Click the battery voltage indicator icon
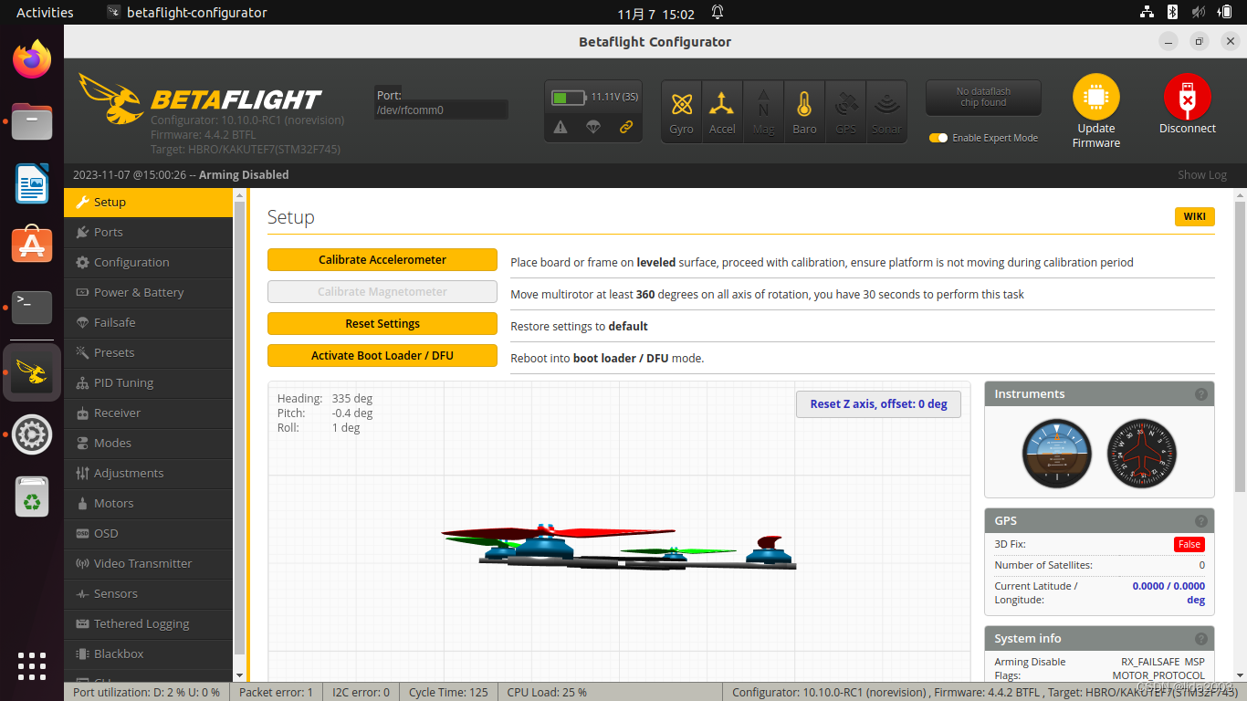The image size is (1247, 701). pos(570,97)
